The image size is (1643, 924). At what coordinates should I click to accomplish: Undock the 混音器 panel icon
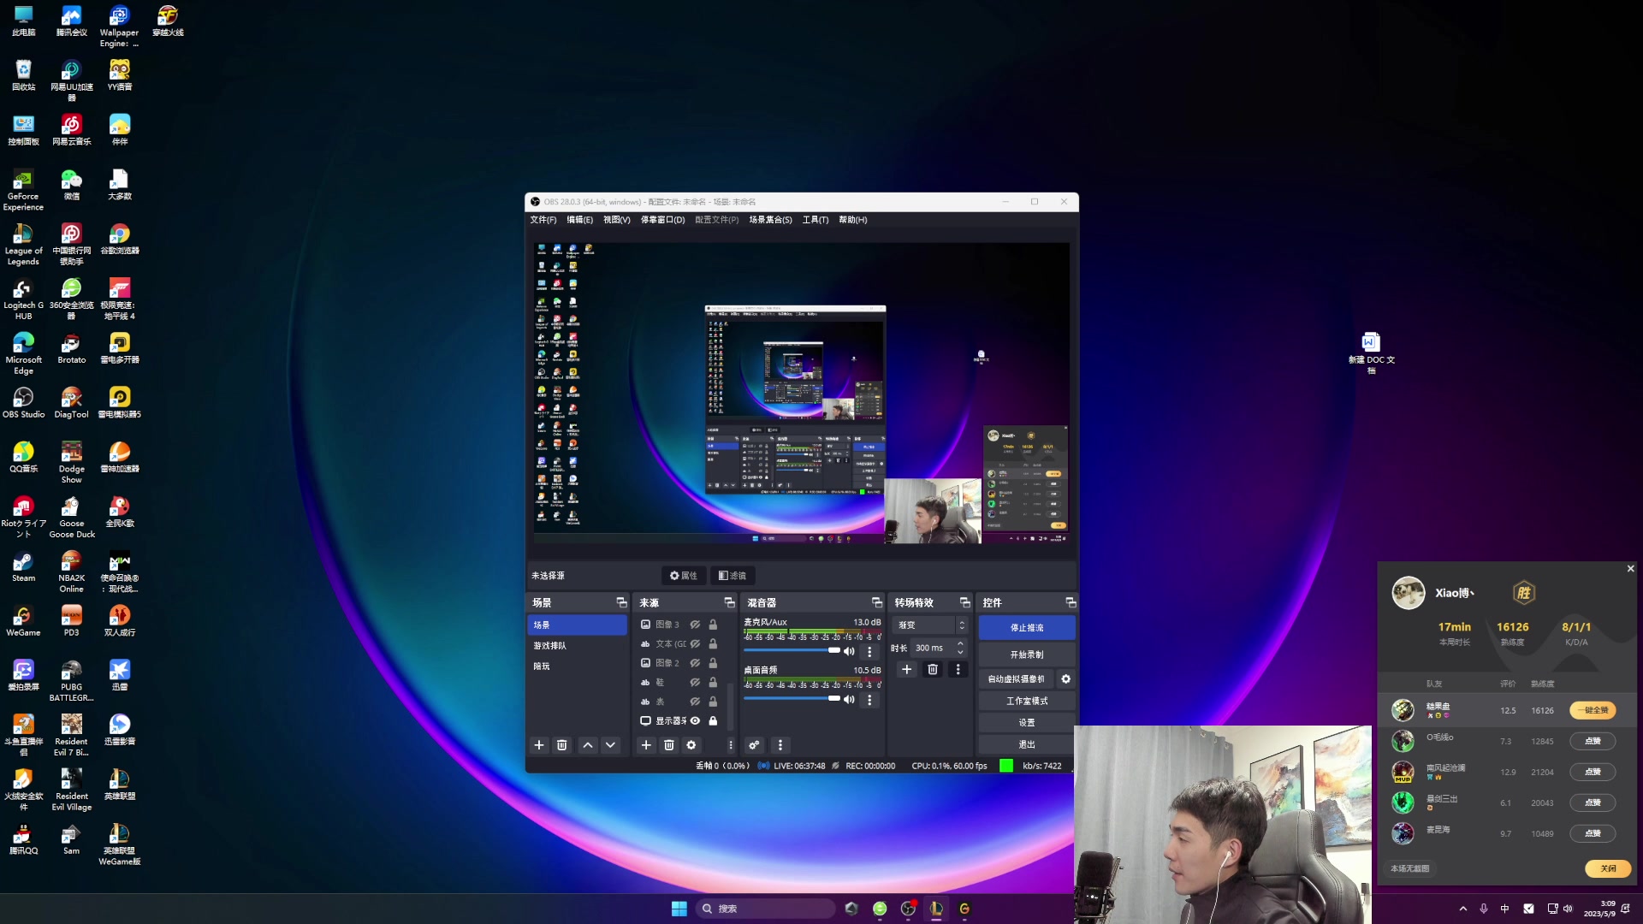(876, 603)
